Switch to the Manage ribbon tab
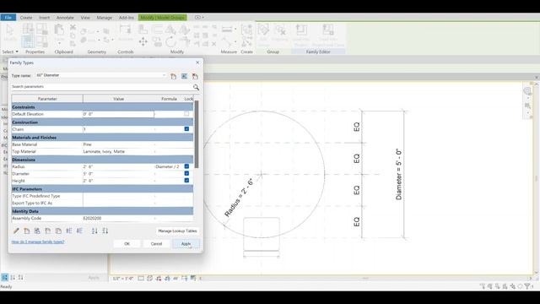The height and width of the screenshot is (304, 540). 104,17
